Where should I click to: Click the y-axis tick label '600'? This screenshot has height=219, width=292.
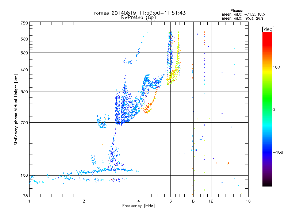click(x=24, y=39)
